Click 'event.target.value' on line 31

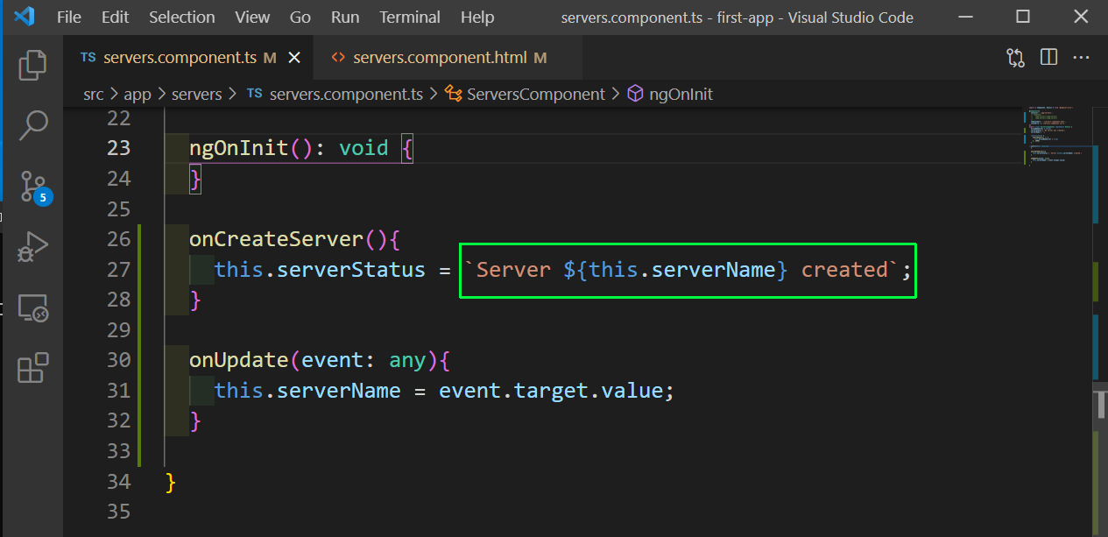click(x=551, y=390)
